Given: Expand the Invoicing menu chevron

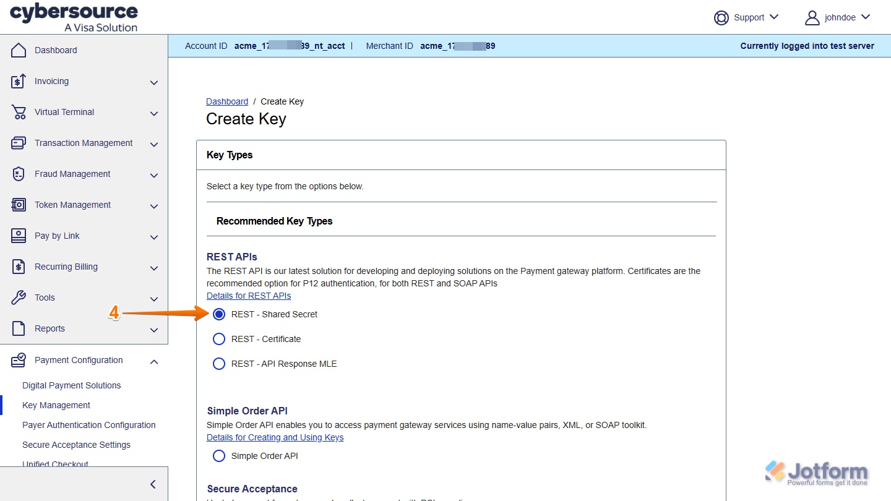Looking at the screenshot, I should (154, 82).
